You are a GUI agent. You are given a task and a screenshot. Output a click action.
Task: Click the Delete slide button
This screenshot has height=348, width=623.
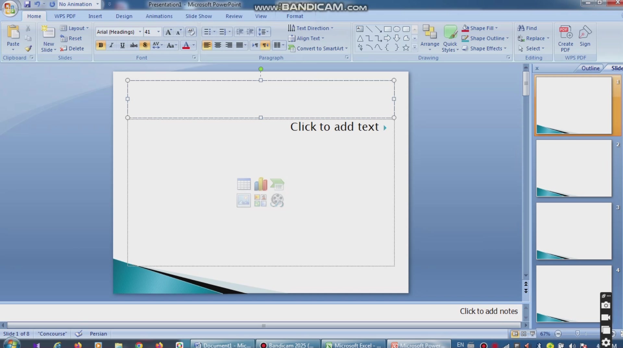72,48
